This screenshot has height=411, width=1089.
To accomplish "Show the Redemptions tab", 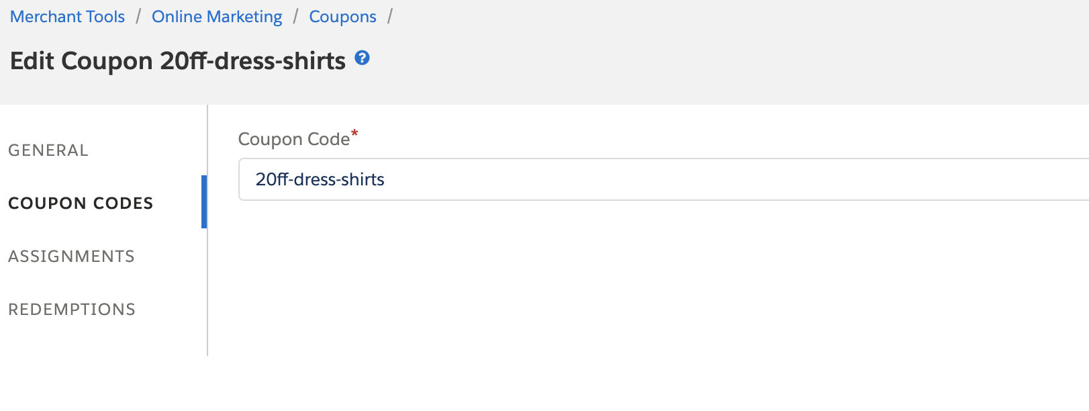I will [x=72, y=310].
